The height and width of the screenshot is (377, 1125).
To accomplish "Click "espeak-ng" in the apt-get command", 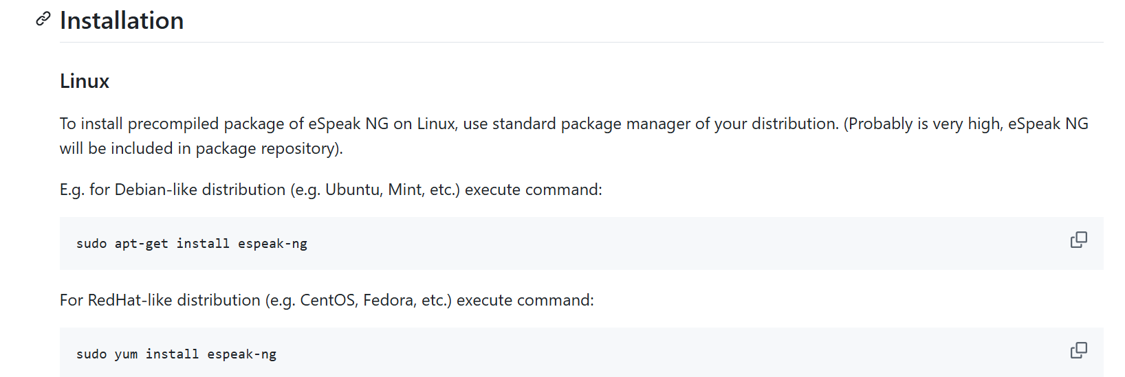I will (272, 244).
